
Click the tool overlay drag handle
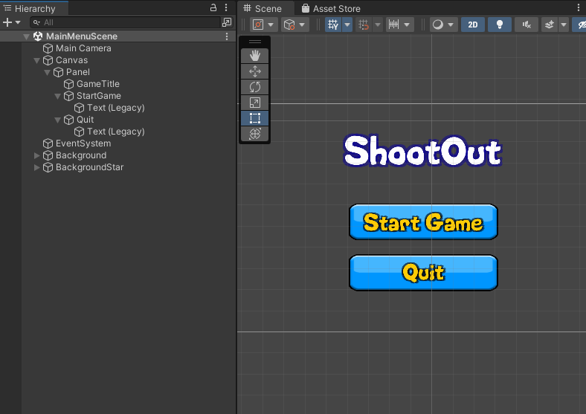[x=254, y=42]
